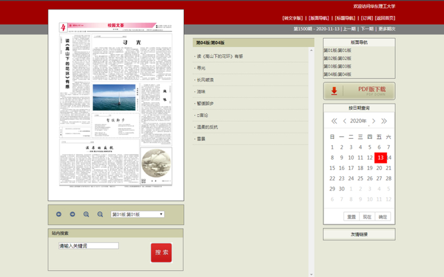Click the PDF版下载 download icon
The image size is (444, 277).
(x=334, y=91)
